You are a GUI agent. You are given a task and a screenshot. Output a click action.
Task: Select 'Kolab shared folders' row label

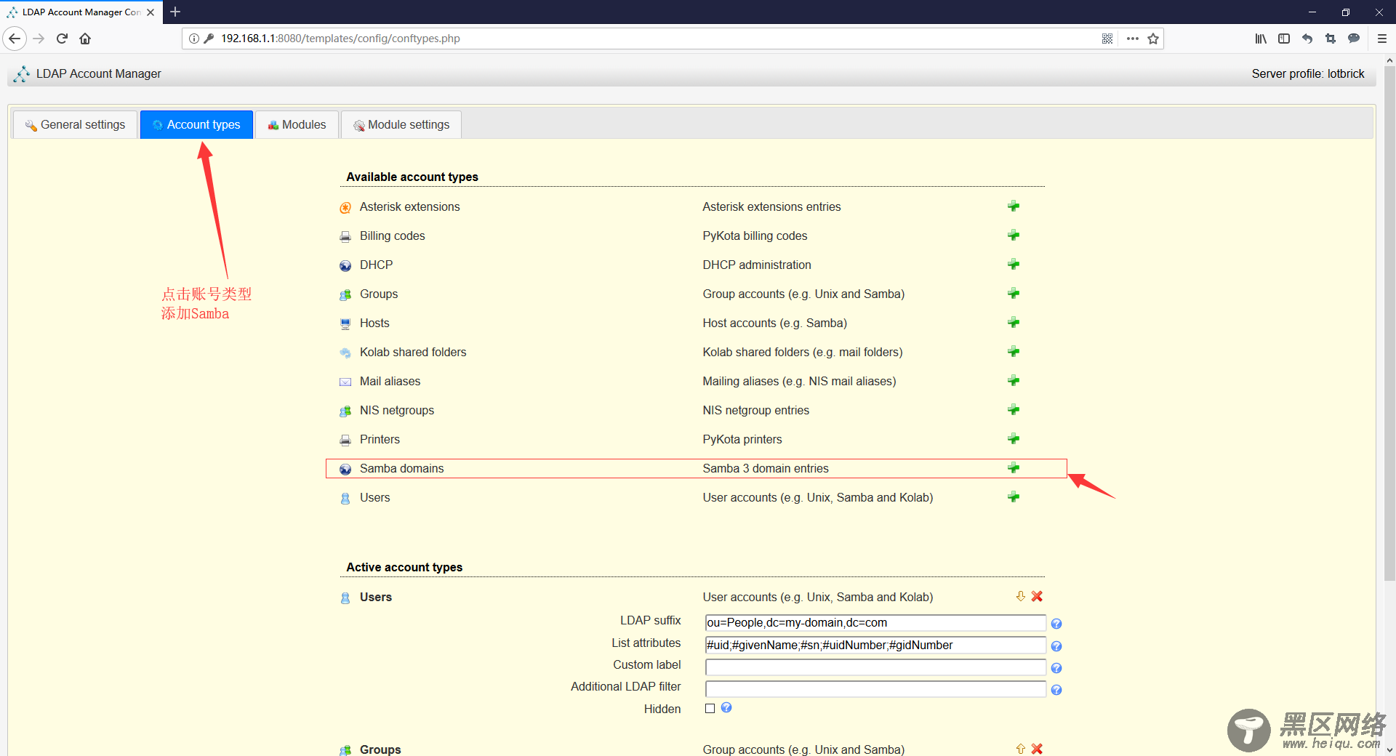click(413, 352)
